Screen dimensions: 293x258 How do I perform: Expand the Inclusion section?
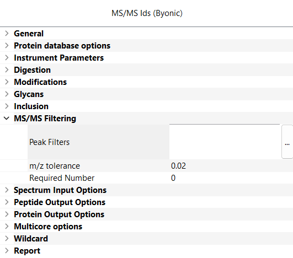coord(7,106)
